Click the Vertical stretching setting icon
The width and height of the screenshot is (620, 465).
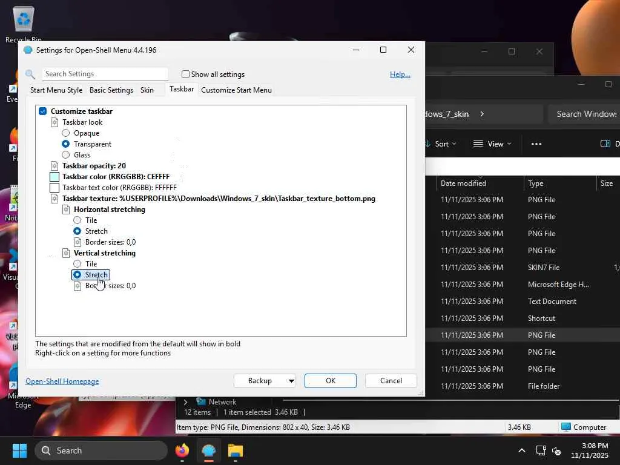(x=66, y=253)
